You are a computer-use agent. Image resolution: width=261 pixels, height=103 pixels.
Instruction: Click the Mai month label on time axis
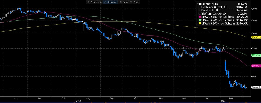[x=16, y=99]
